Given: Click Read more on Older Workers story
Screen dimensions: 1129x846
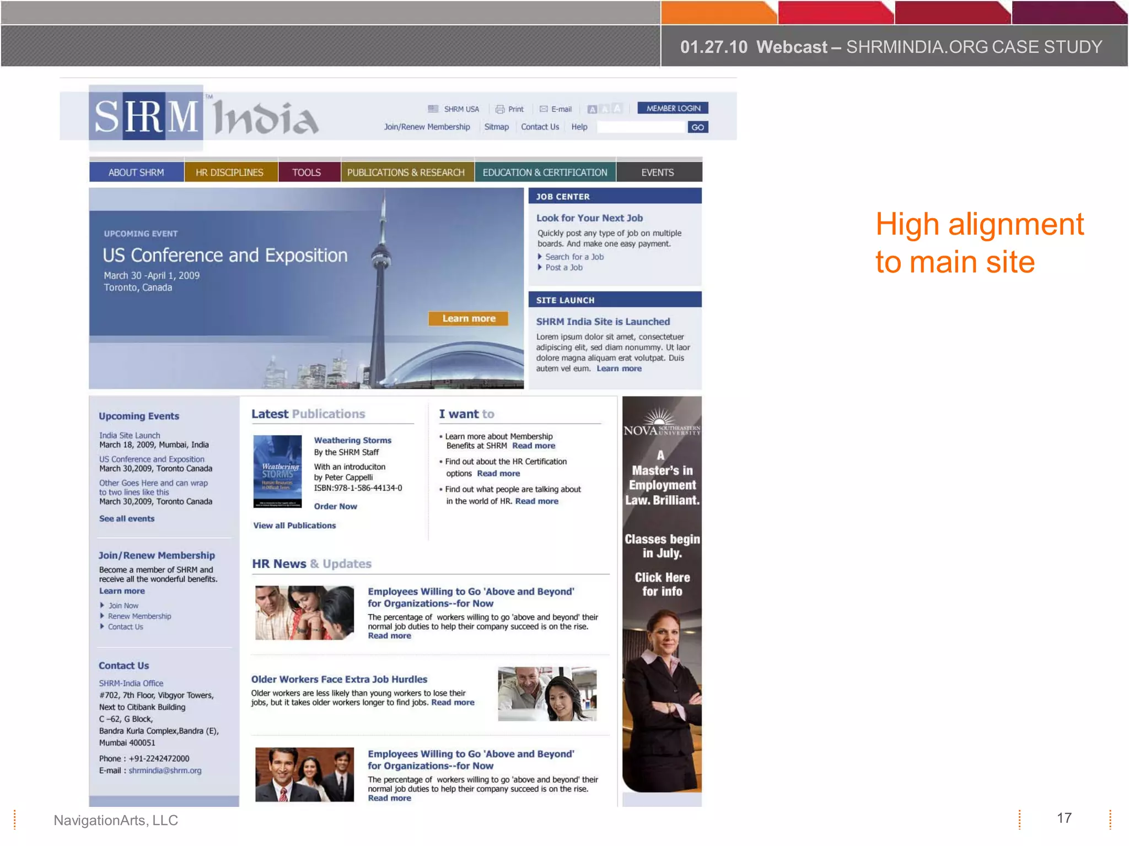Looking at the screenshot, I should (x=453, y=702).
